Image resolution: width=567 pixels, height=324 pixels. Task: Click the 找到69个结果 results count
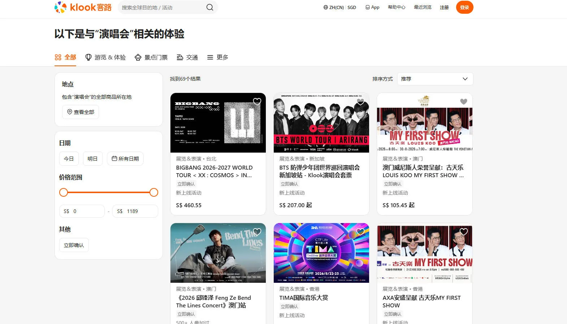click(185, 79)
